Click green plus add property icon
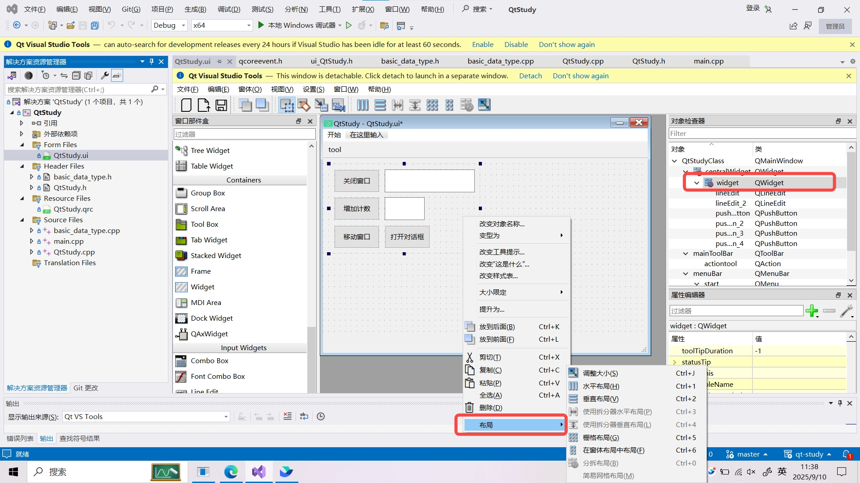 (812, 311)
